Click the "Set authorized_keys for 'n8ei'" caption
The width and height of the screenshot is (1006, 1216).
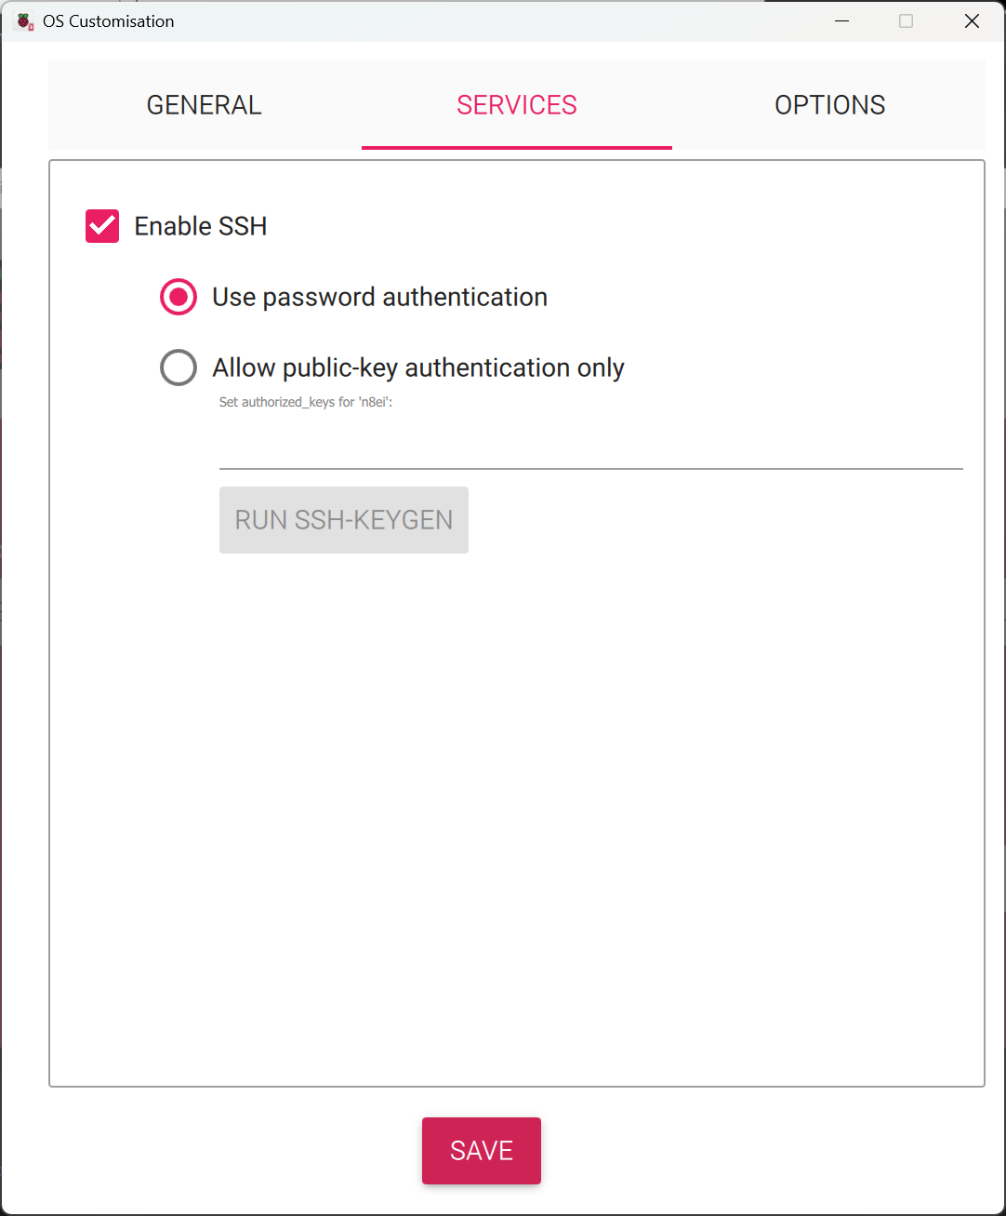coord(306,402)
